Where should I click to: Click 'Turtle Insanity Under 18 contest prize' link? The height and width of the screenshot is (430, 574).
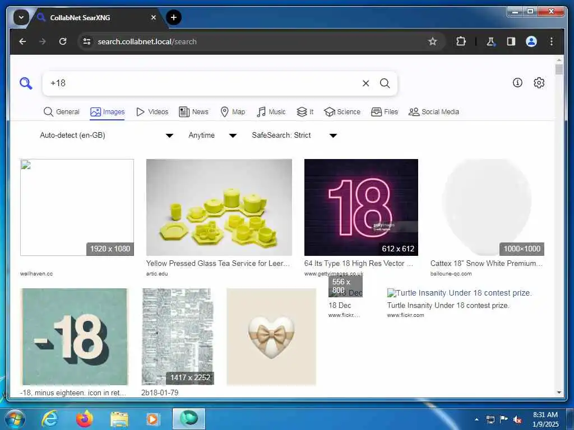(448, 305)
